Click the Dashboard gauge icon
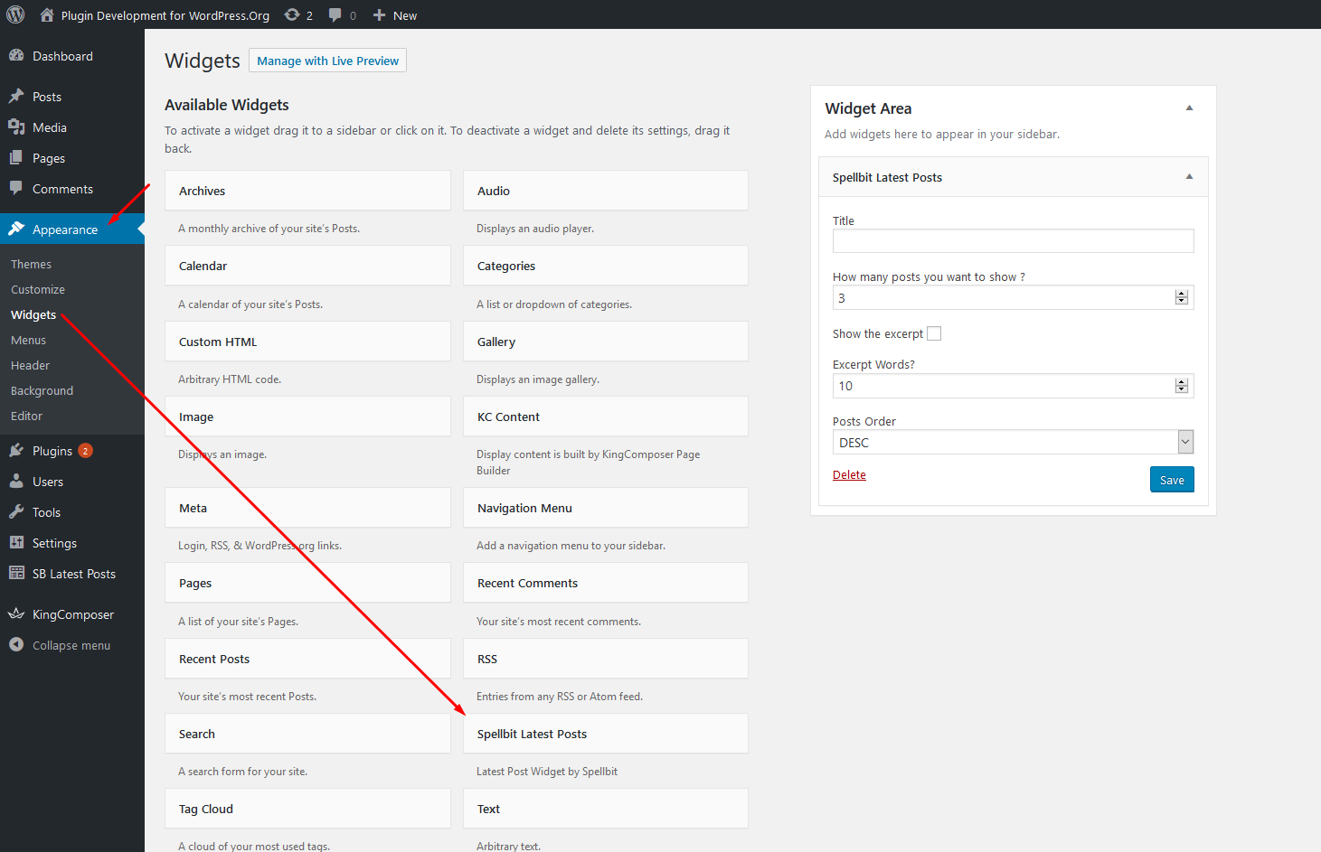 click(16, 56)
